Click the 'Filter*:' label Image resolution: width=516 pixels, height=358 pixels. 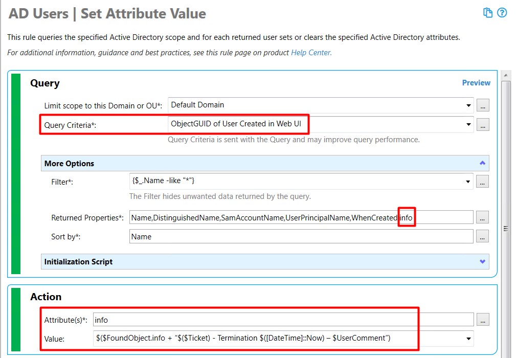pyautogui.click(x=62, y=182)
